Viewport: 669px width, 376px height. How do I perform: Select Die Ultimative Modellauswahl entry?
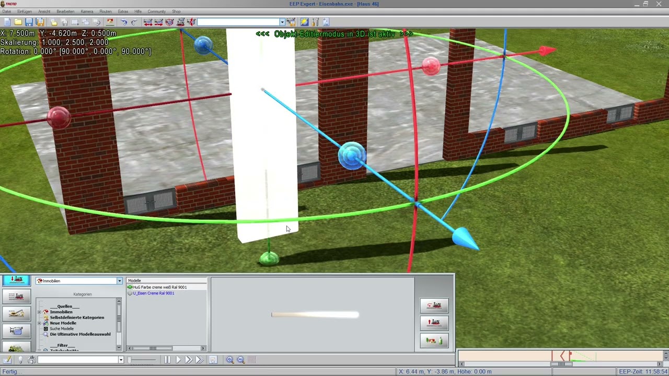[80, 334]
